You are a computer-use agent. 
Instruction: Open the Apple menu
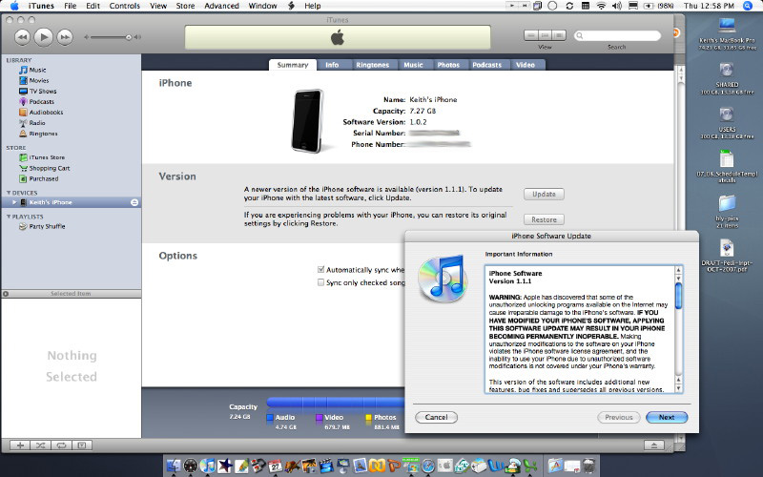tap(14, 6)
